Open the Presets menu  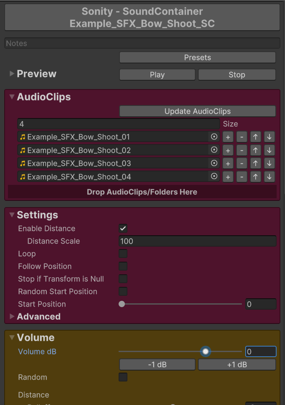point(197,58)
